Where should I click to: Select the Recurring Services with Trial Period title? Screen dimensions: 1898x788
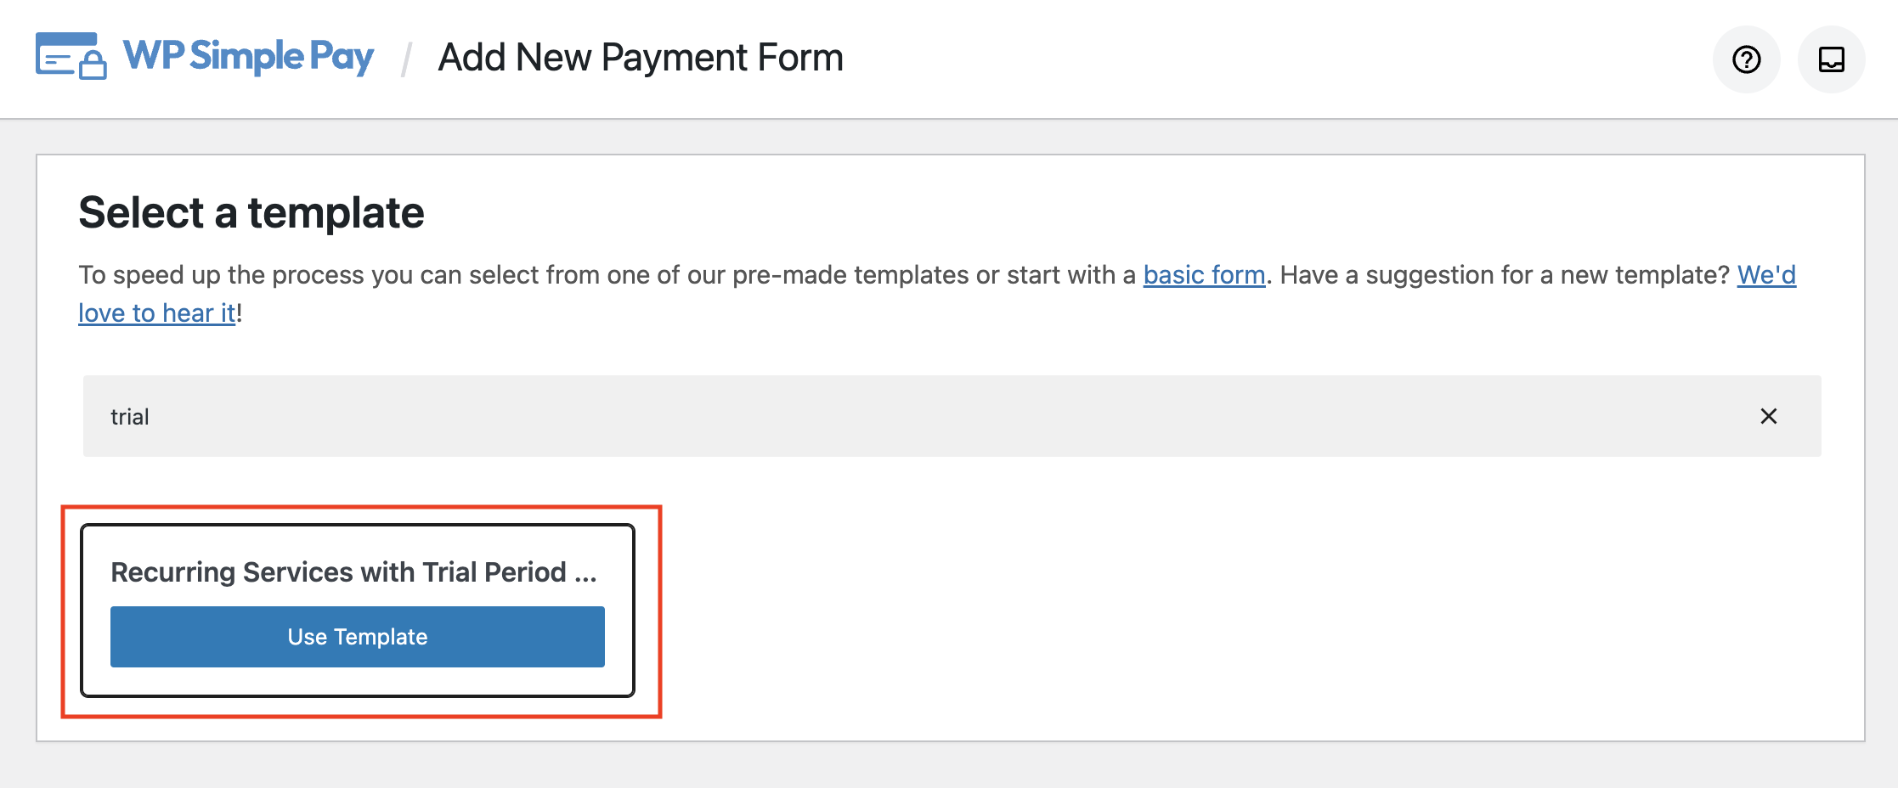click(x=338, y=572)
